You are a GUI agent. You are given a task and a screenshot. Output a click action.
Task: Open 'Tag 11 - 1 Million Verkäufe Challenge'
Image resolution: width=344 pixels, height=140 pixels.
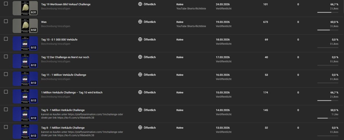point(64,75)
